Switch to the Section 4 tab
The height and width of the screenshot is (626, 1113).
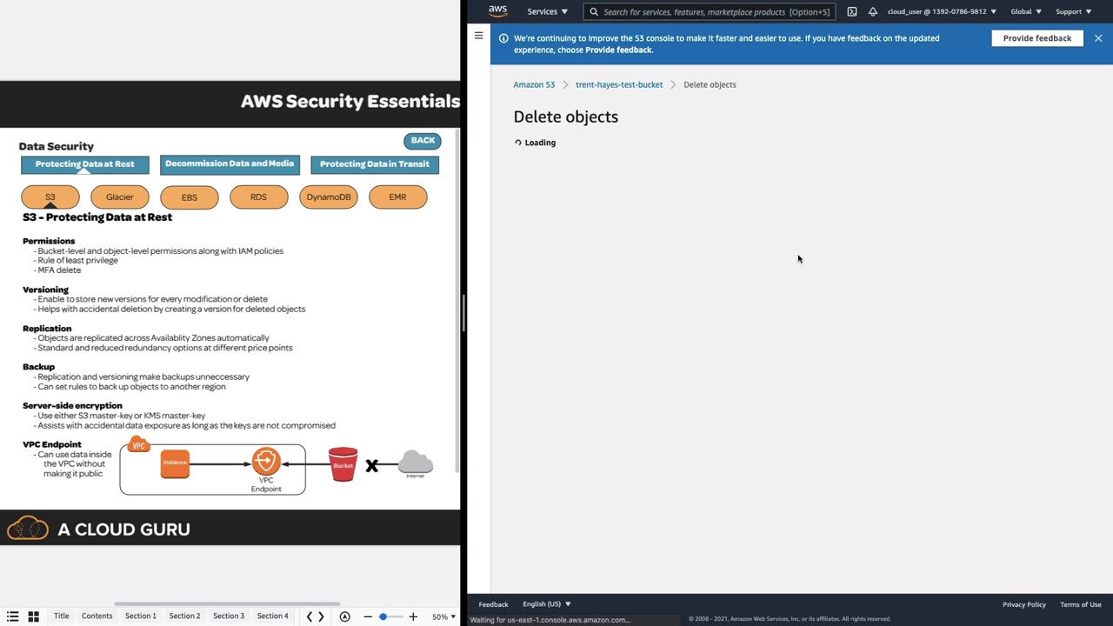pos(273,616)
